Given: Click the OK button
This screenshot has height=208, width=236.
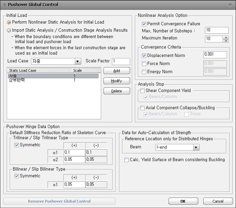Looking at the screenshot, I should click(x=183, y=201).
